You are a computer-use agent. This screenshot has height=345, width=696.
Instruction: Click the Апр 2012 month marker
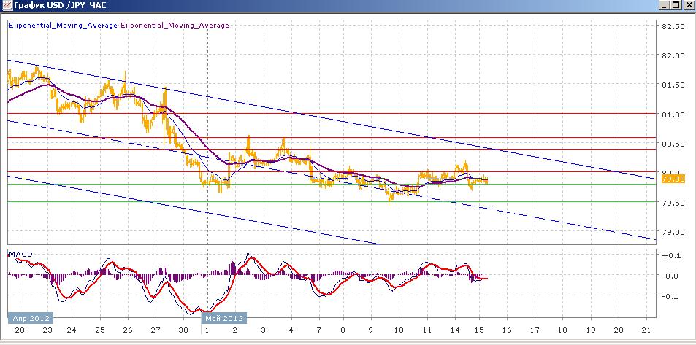pos(30,318)
